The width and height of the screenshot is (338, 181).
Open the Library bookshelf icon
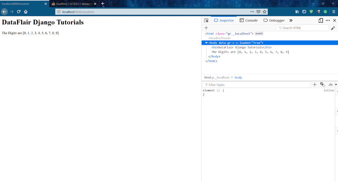click(297, 12)
